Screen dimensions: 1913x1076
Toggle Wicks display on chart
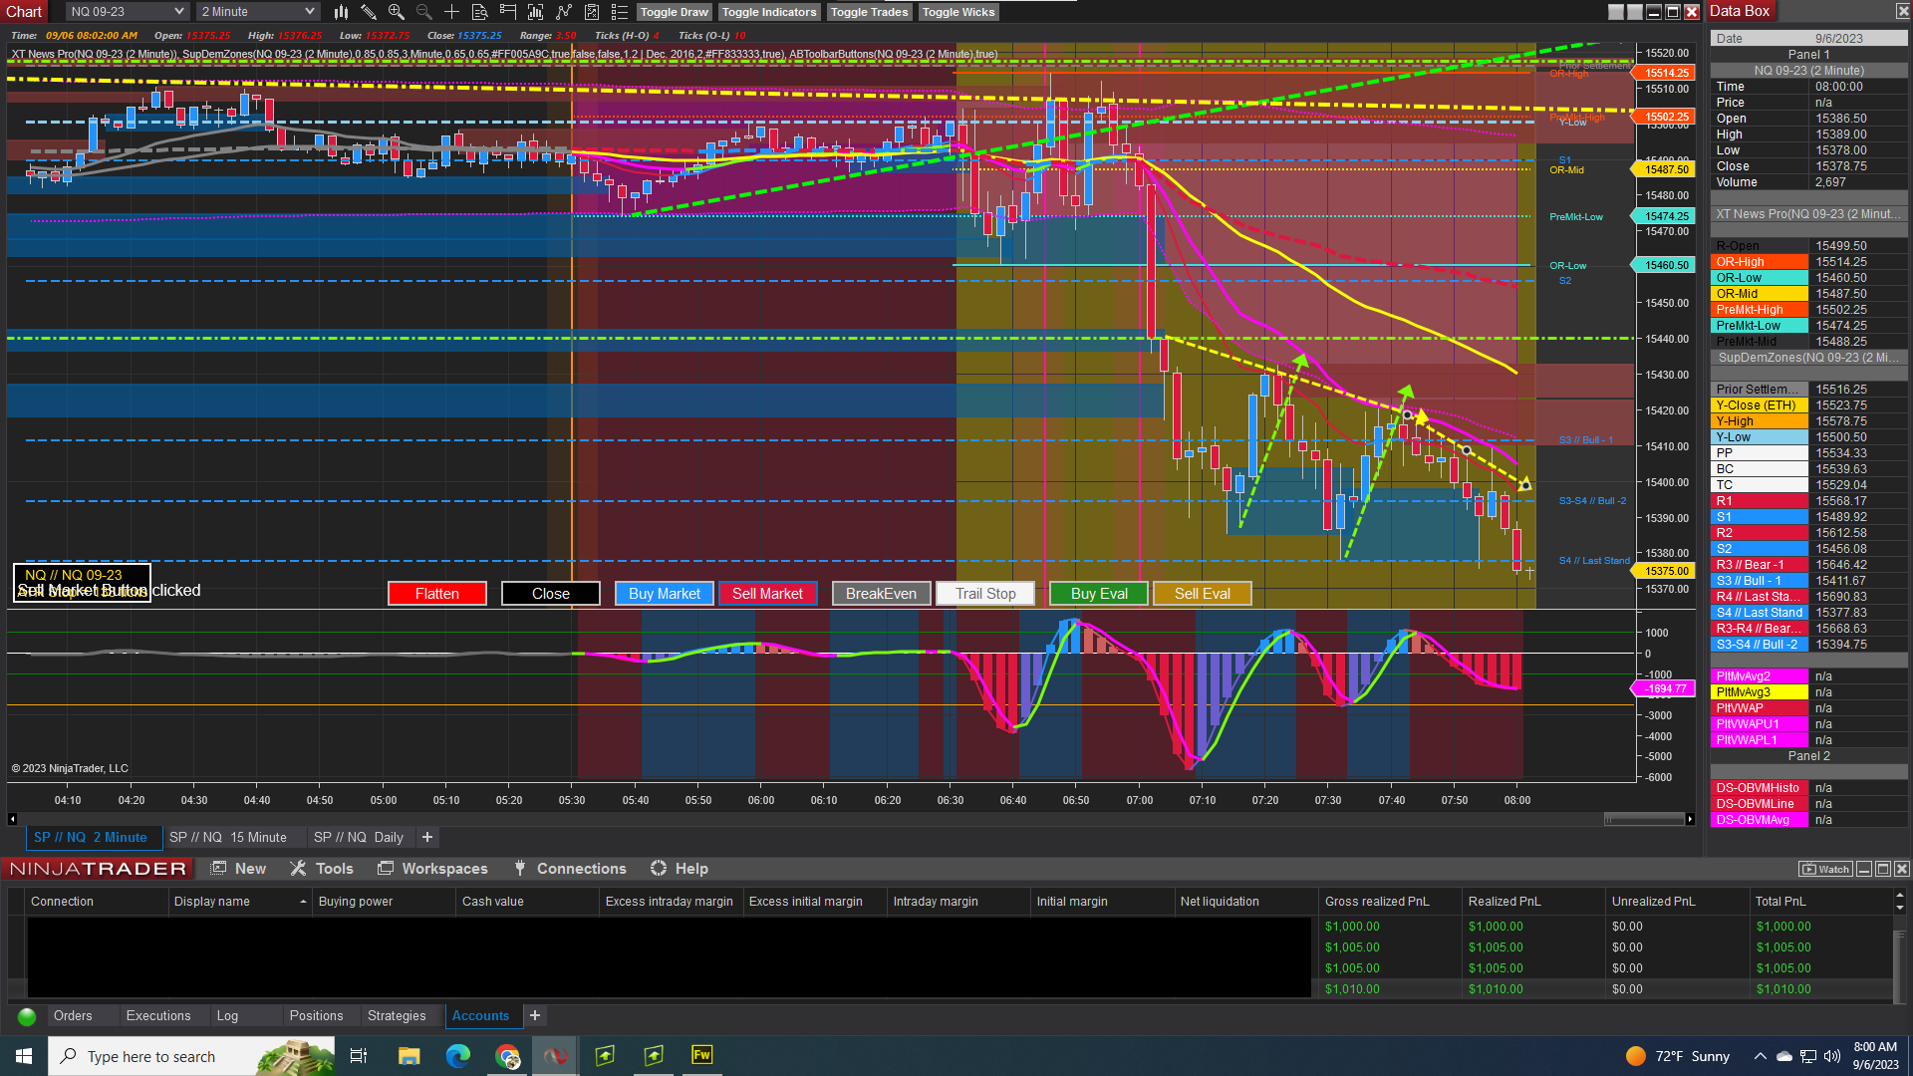pyautogui.click(x=958, y=12)
